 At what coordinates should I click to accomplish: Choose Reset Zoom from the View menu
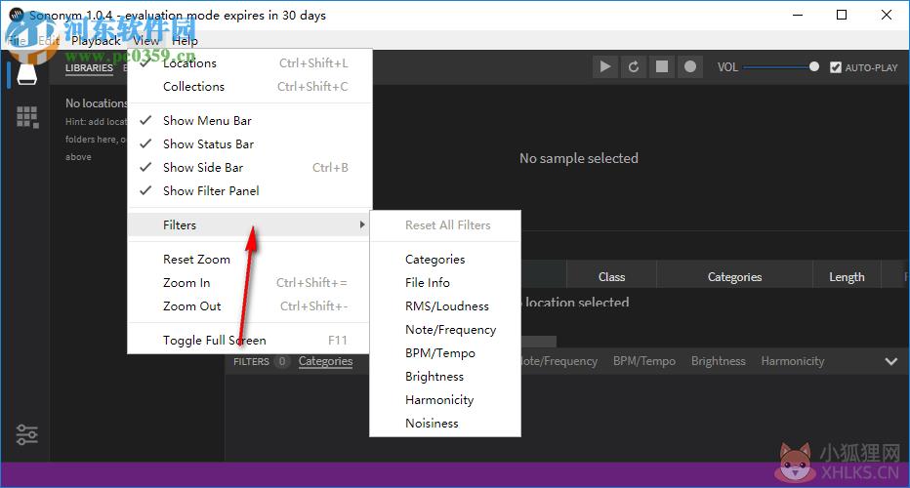250,260
